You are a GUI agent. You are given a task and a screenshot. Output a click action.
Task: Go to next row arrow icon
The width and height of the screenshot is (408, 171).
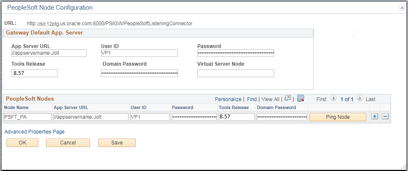click(x=360, y=99)
